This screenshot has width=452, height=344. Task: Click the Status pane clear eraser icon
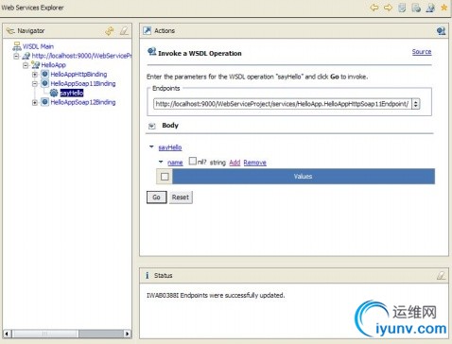click(441, 276)
